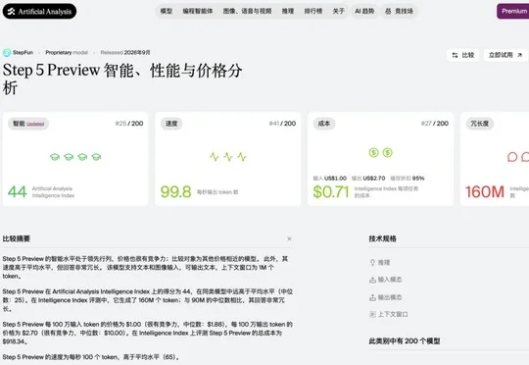Click the Released date text

click(x=125, y=53)
